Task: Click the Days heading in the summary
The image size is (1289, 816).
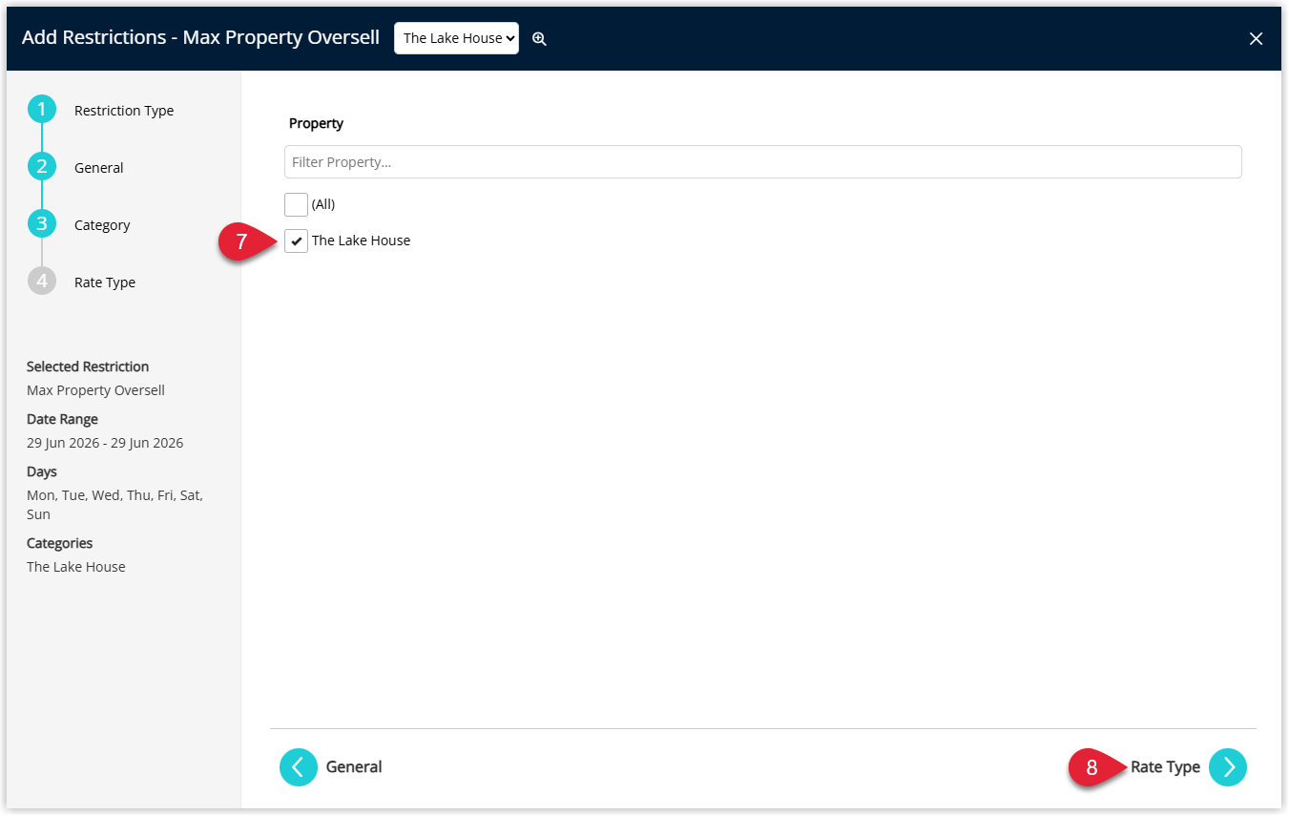Action: [x=42, y=471]
